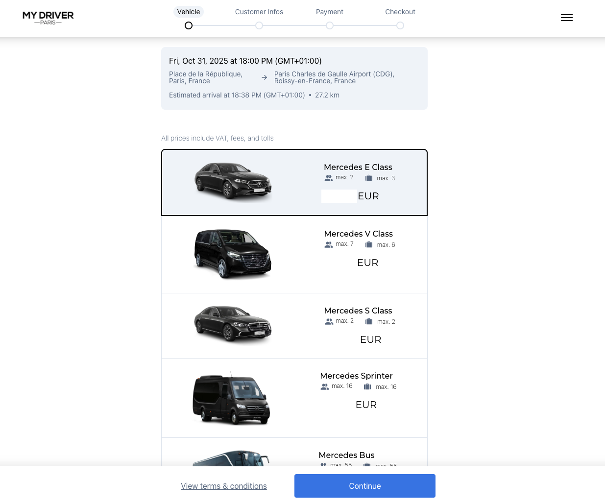Click luggage icon on Mercedes V Class
The width and height of the screenshot is (605, 504).
pos(369,245)
